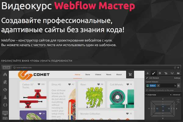Click the Webflow Мастер red heading

[x=95, y=6]
